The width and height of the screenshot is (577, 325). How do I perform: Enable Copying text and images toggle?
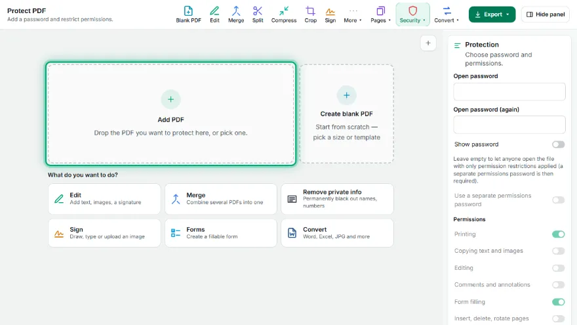click(558, 251)
